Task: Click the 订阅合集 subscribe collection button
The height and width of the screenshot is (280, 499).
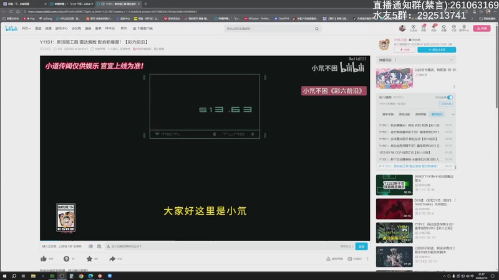Action: [x=446, y=104]
